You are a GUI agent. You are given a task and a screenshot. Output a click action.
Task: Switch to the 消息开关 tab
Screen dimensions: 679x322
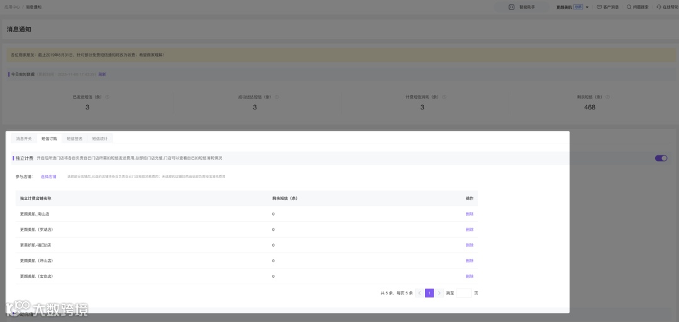(x=24, y=139)
